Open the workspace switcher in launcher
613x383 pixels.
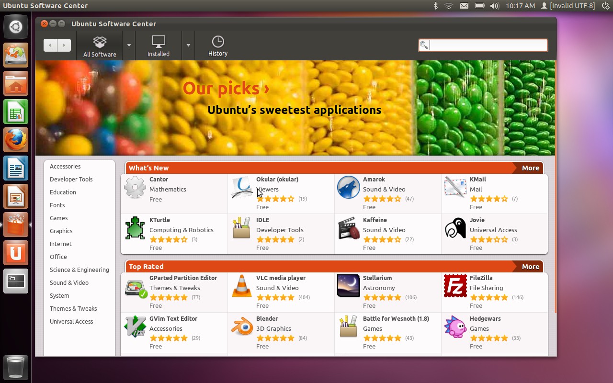point(16,281)
